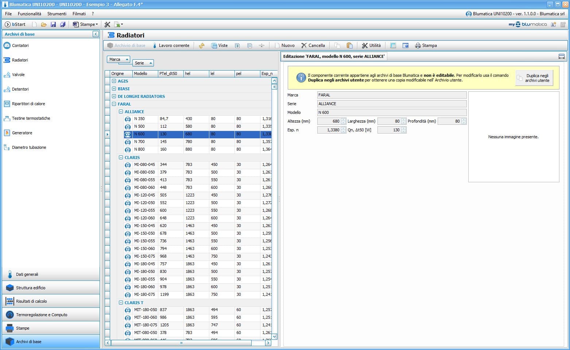570x350 pixels.
Task: Toggle the editing panel layout icon
Action: click(562, 56)
